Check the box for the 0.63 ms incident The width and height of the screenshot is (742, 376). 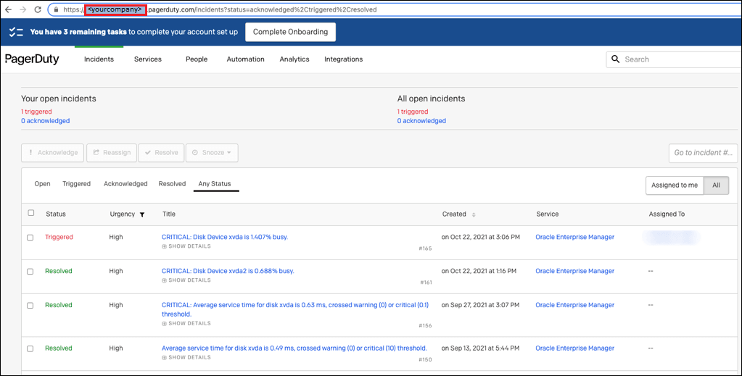click(30, 306)
